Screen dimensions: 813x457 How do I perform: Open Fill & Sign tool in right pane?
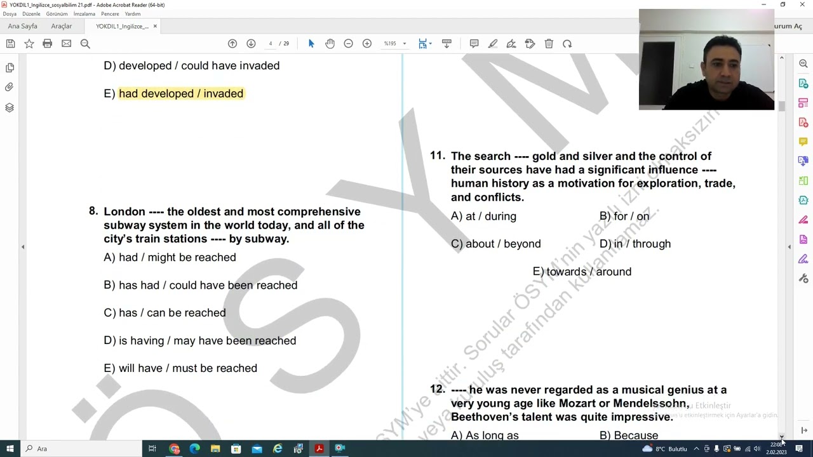803,259
